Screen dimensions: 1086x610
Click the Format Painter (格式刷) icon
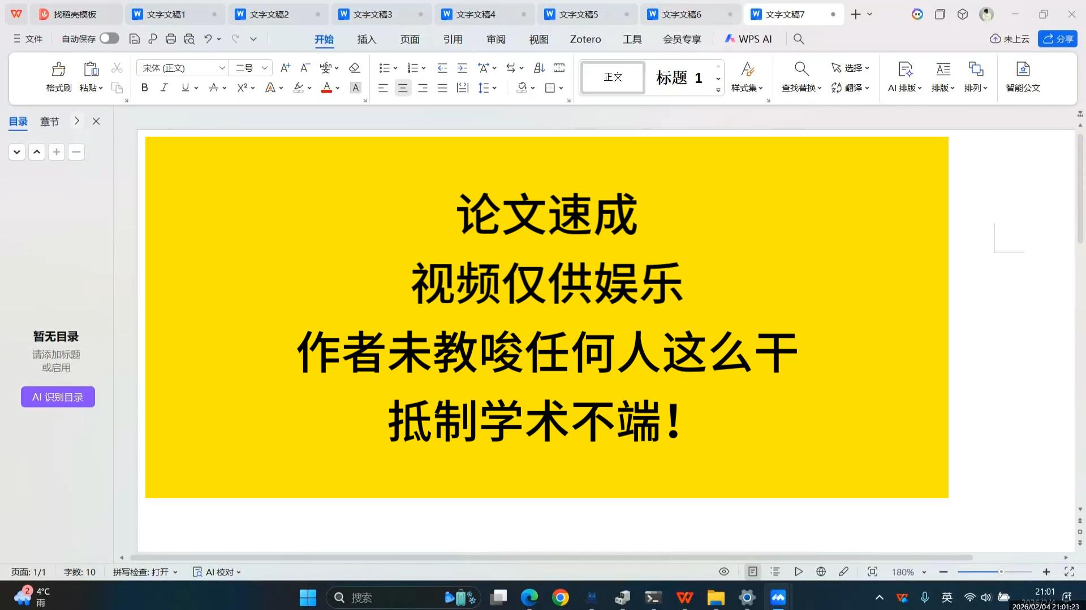[x=58, y=69]
